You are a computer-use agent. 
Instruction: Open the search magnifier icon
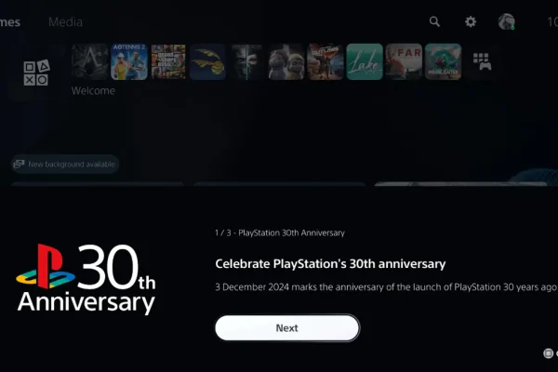434,22
